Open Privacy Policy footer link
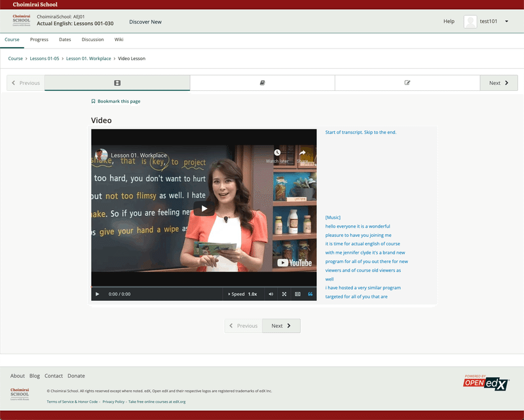 click(x=113, y=402)
